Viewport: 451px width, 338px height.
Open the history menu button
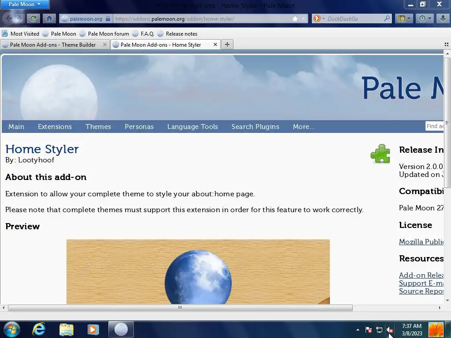[425, 18]
